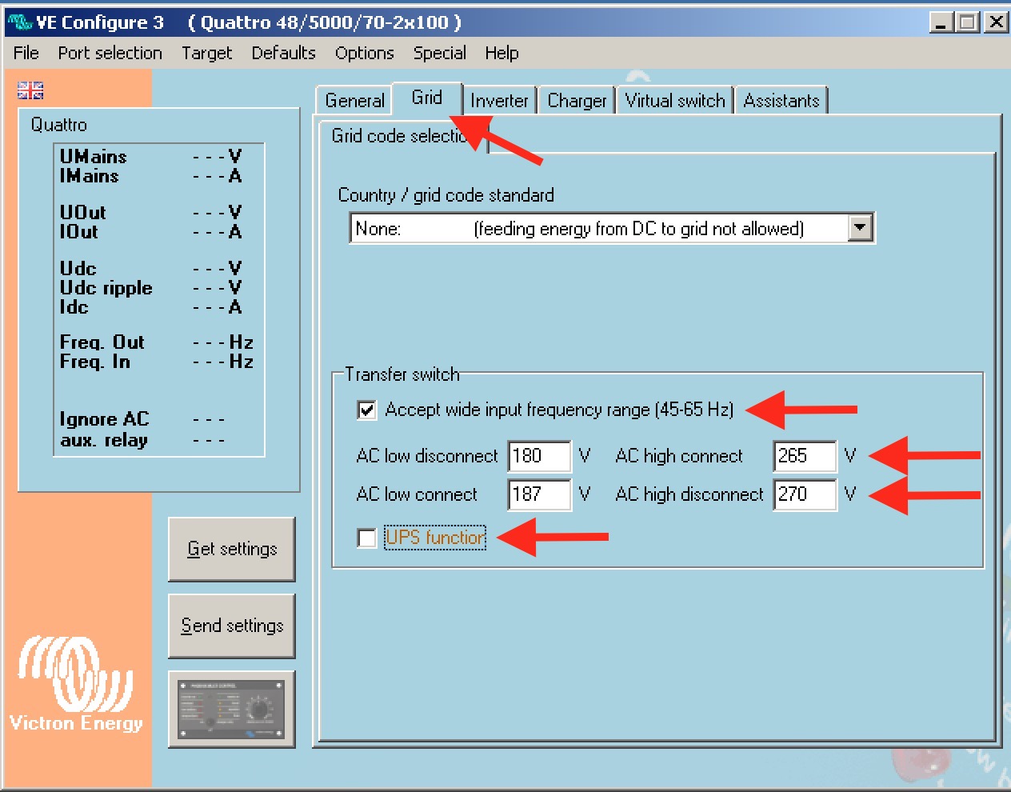Click the device panel image button
The image size is (1011, 792).
[x=231, y=710]
